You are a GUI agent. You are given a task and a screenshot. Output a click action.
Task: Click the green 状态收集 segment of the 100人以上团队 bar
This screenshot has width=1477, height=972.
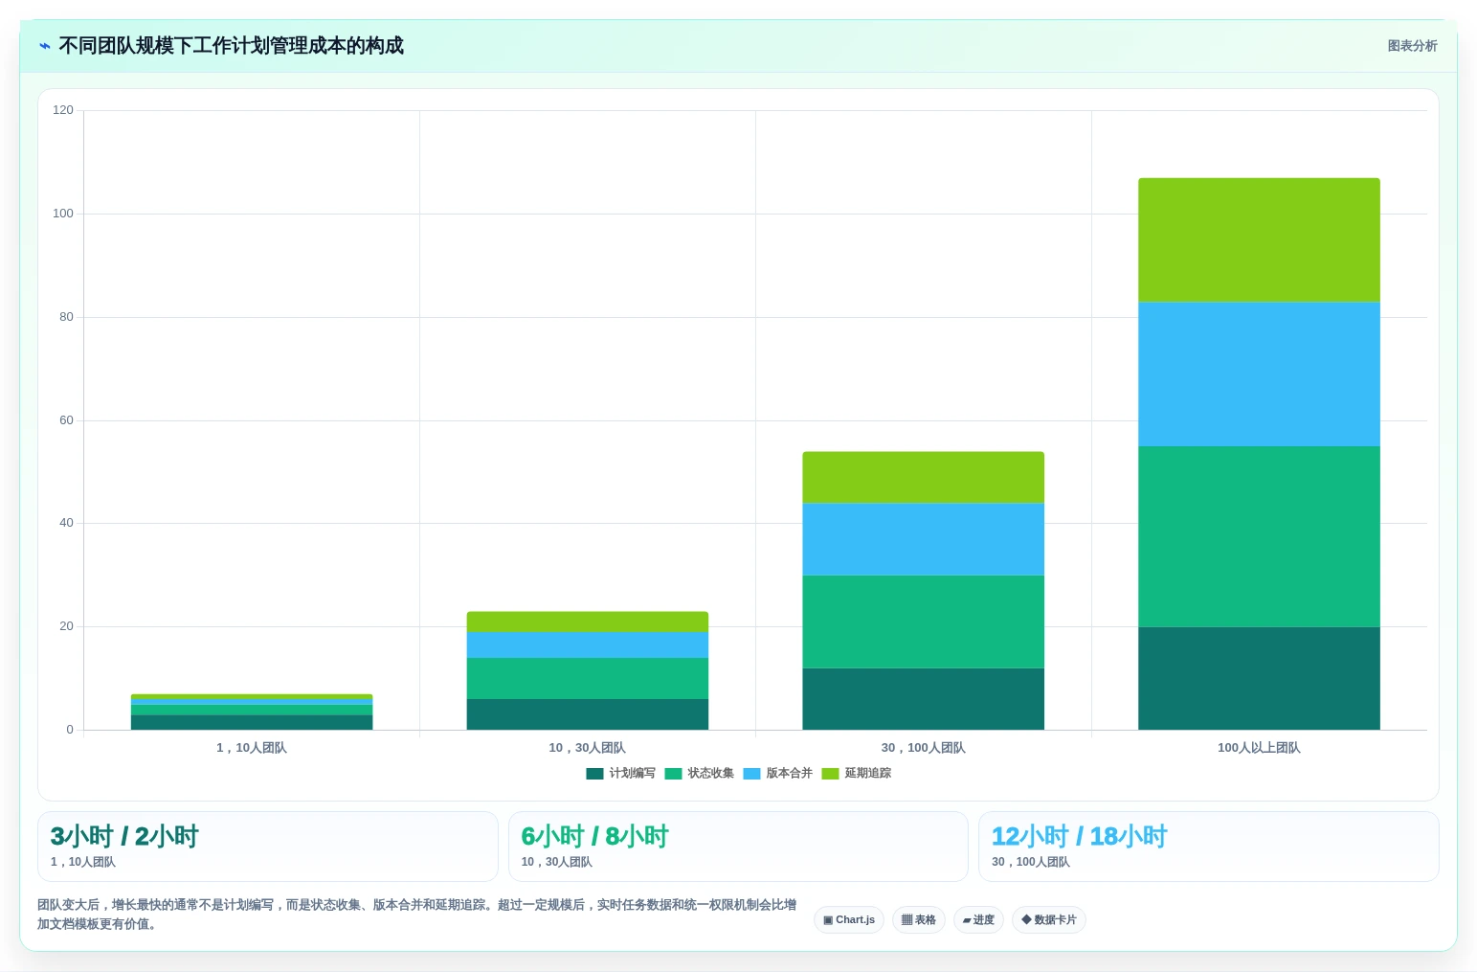1259,536
